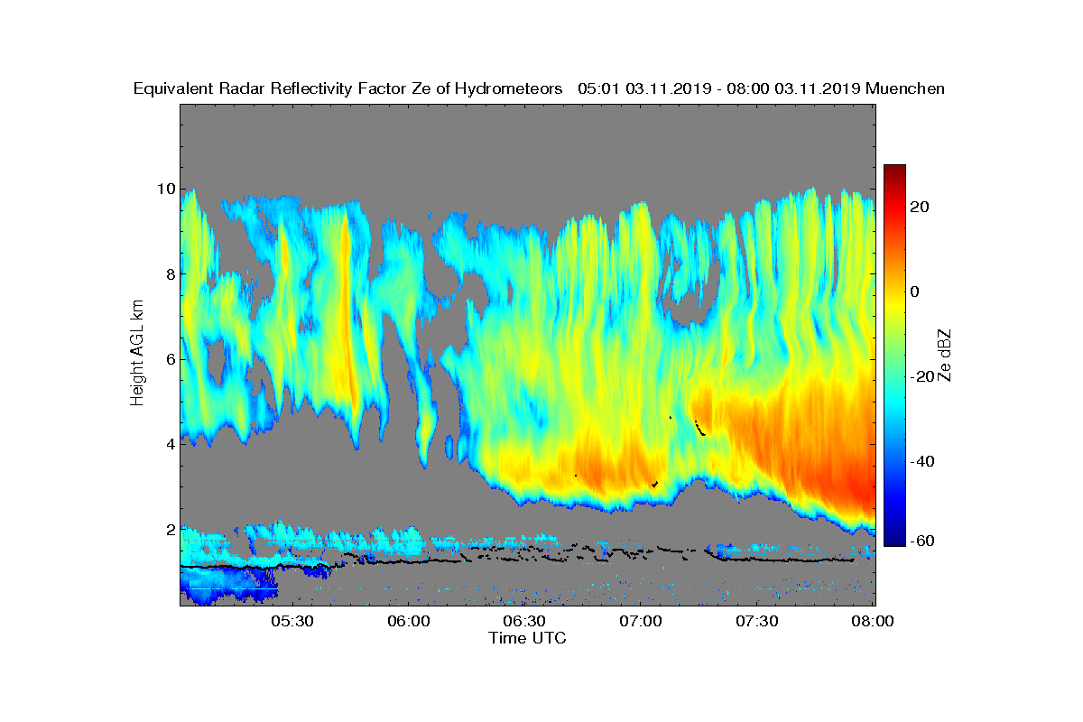
Task: Click the colorbar tick label -20
Action: 923,376
